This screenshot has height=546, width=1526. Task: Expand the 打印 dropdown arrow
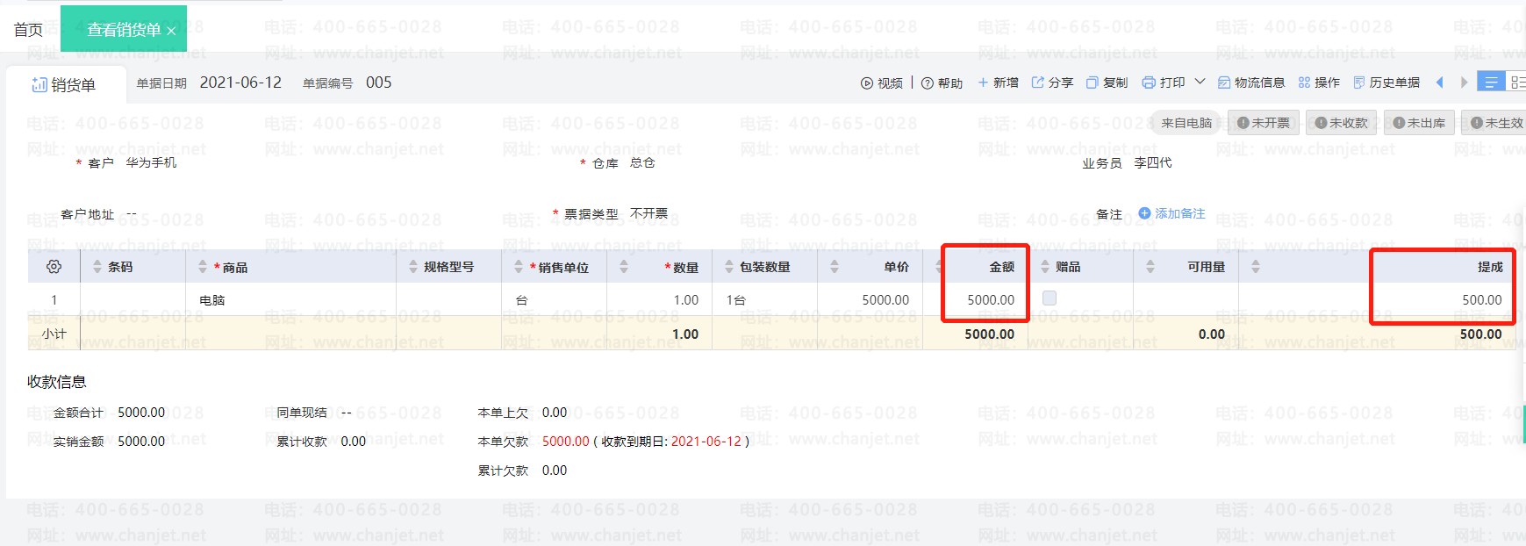coord(1200,82)
